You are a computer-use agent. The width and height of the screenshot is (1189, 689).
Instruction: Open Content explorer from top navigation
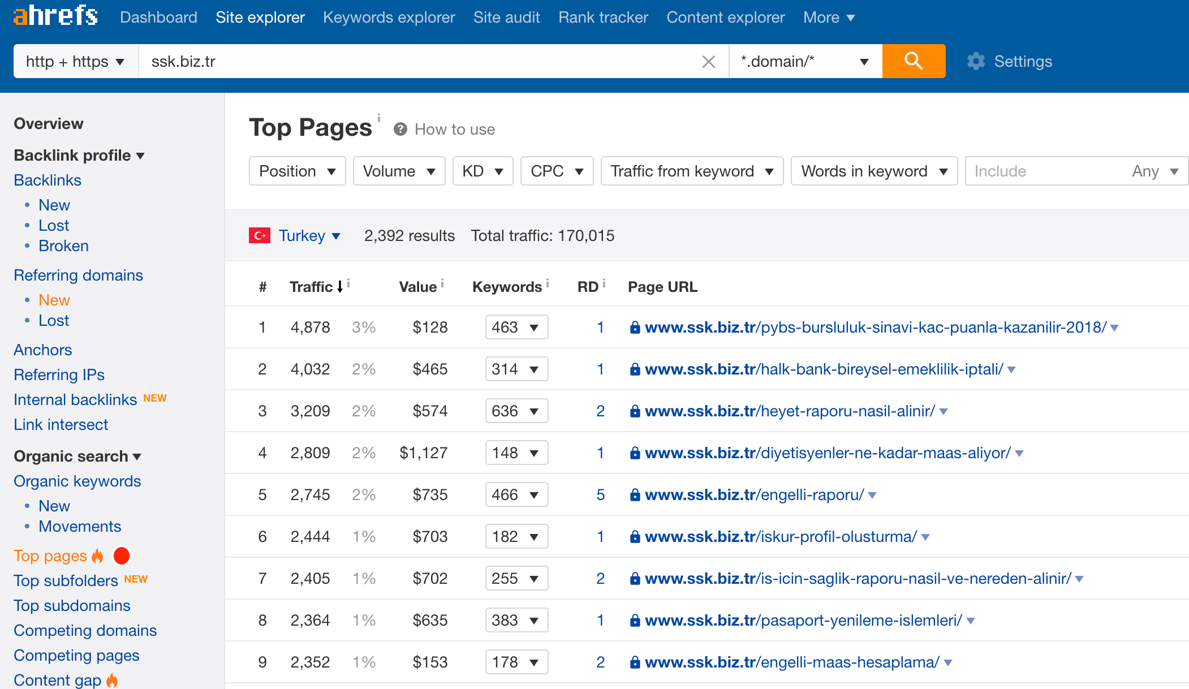click(726, 18)
